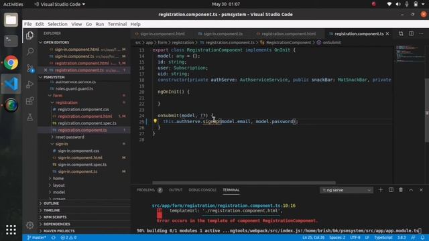
Task: Close registration.component.ts in Open Editors
Action: click(x=46, y=70)
